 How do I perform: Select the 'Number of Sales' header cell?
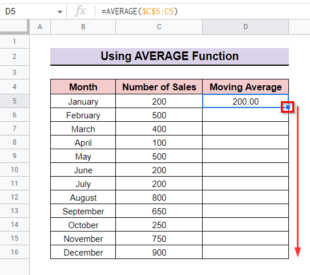coord(159,87)
